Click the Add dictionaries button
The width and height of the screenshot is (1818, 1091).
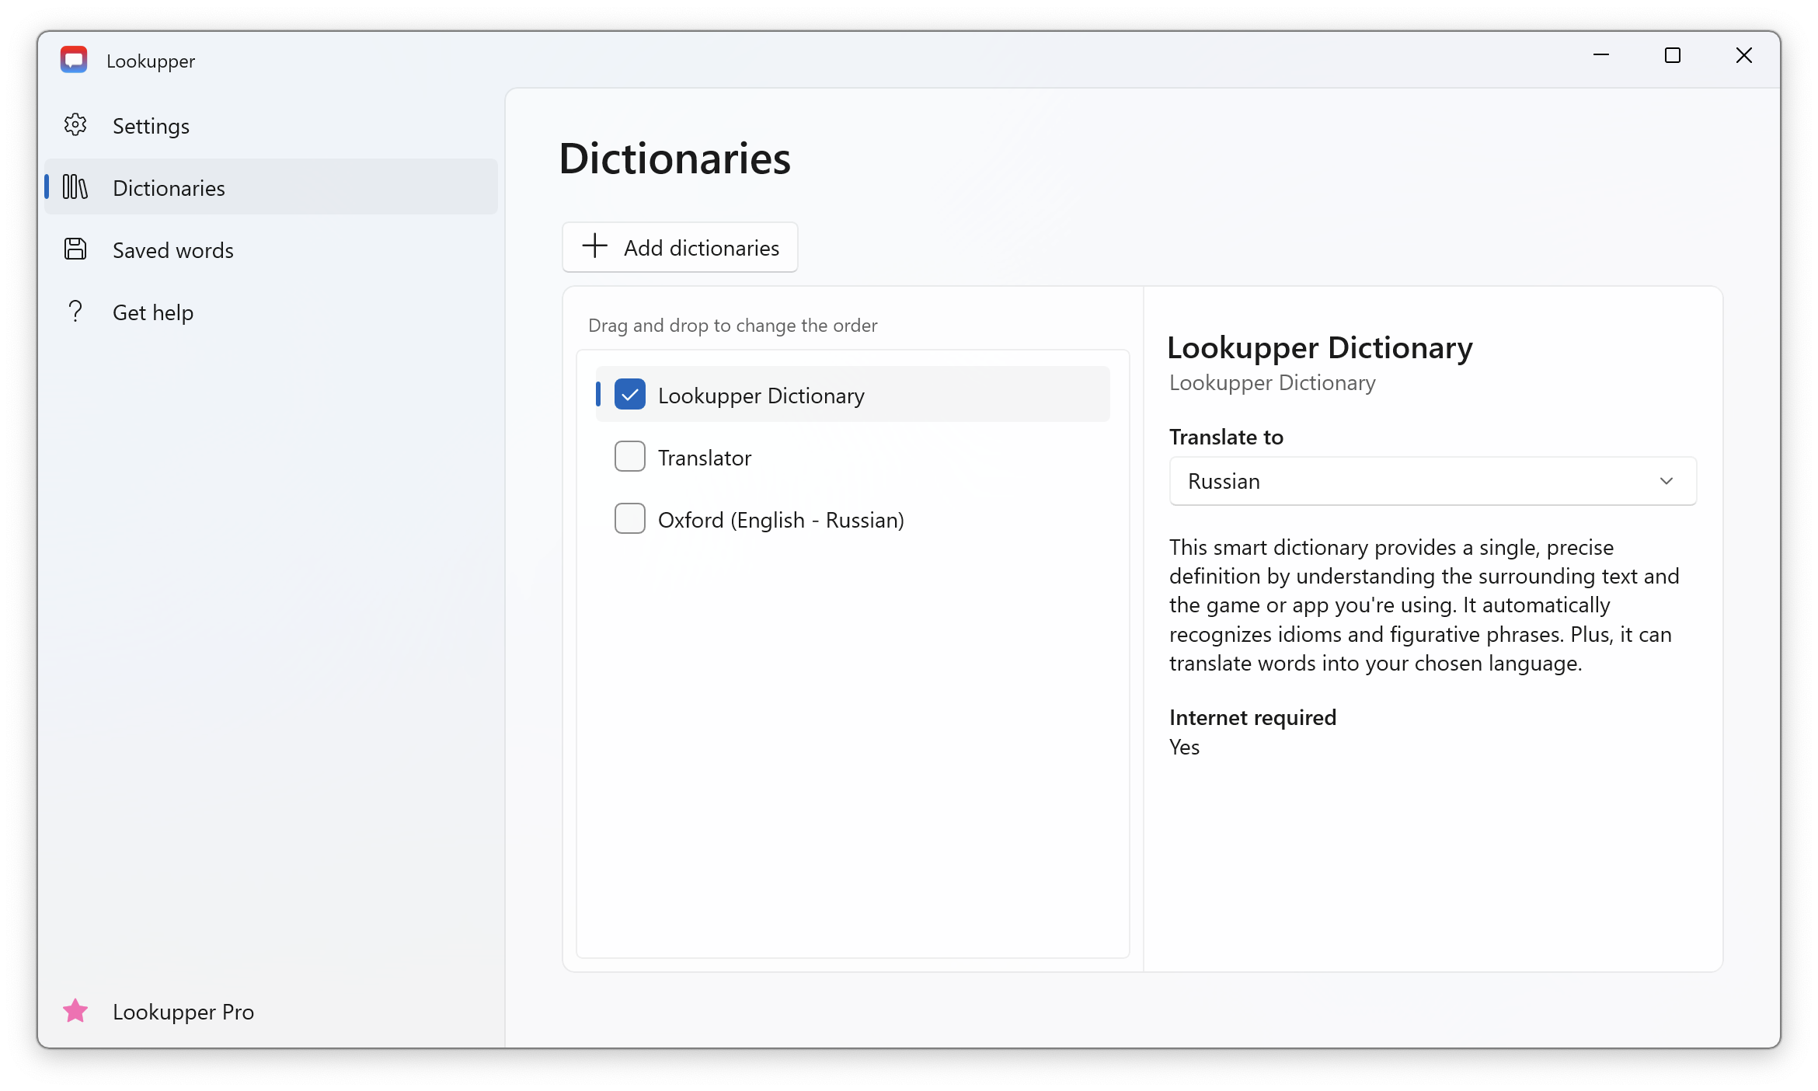click(x=680, y=247)
